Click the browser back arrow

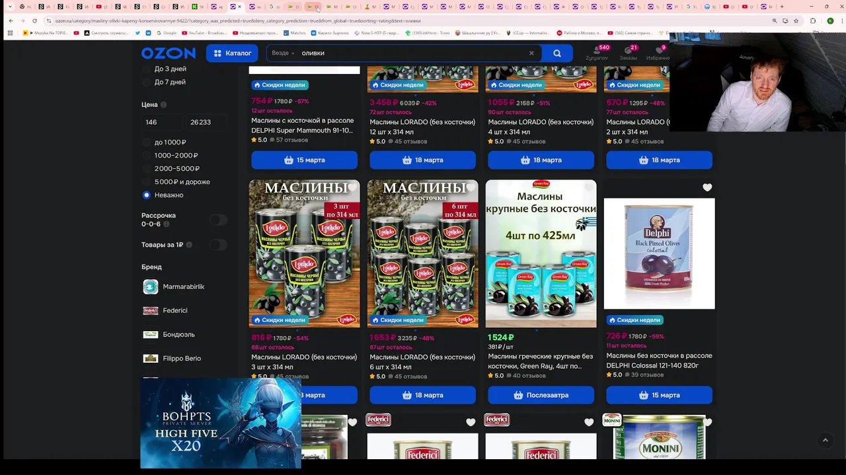(x=11, y=20)
